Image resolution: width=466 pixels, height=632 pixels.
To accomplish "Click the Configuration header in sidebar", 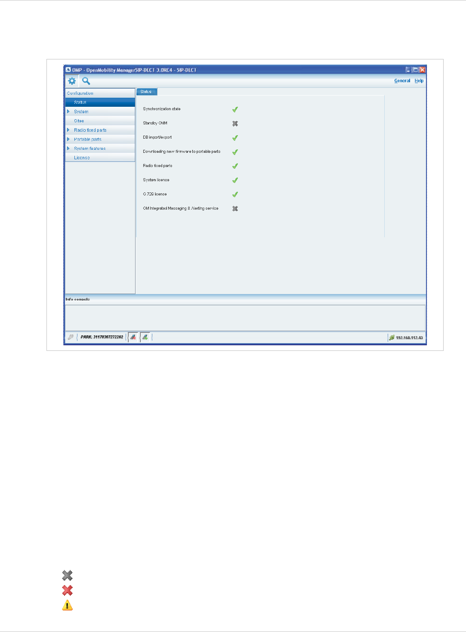I will click(100, 93).
